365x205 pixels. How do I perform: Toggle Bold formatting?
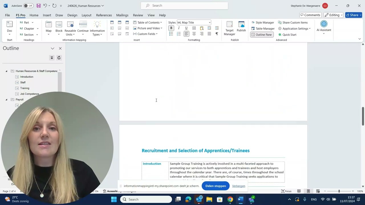[x=171, y=28]
